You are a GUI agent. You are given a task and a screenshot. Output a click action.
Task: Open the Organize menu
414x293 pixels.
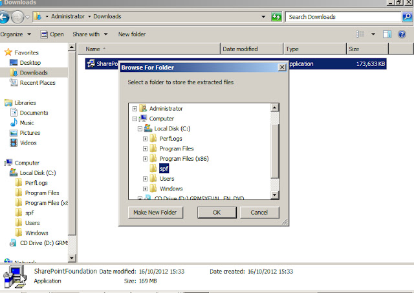[x=16, y=34]
